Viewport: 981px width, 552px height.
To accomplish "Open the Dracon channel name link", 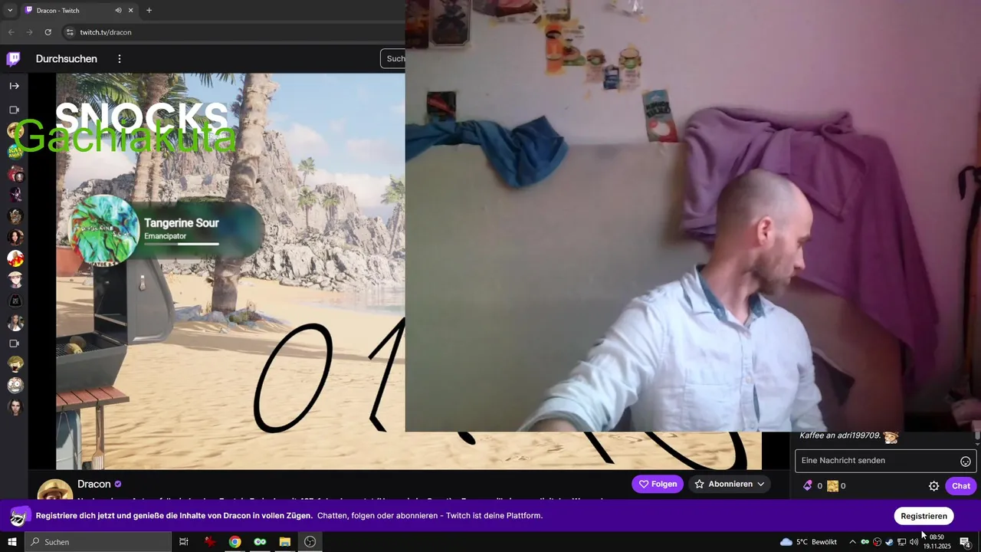I will 94,485.
